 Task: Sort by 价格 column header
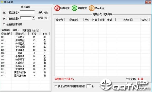[34, 34]
